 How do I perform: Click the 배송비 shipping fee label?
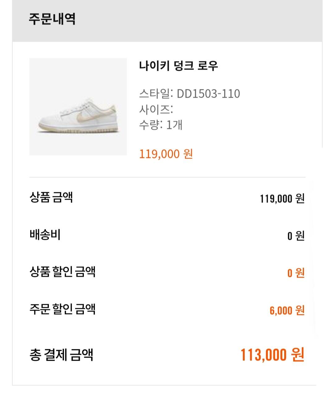click(45, 235)
